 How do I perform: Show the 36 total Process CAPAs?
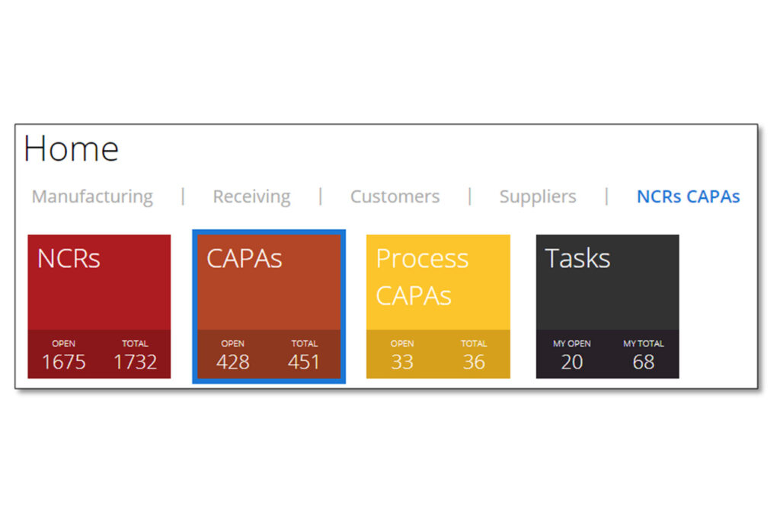[x=474, y=362]
